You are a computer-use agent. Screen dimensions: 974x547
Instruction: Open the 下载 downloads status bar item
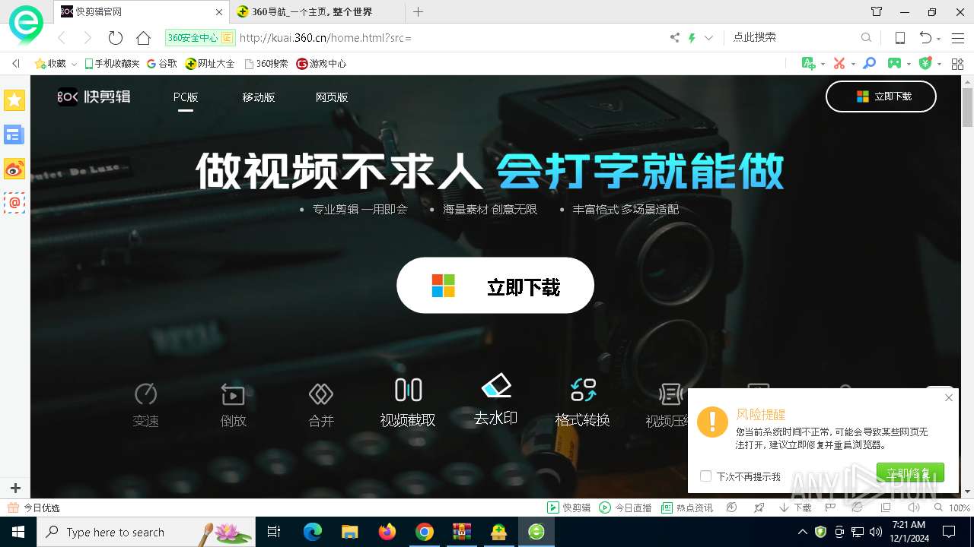pos(795,507)
